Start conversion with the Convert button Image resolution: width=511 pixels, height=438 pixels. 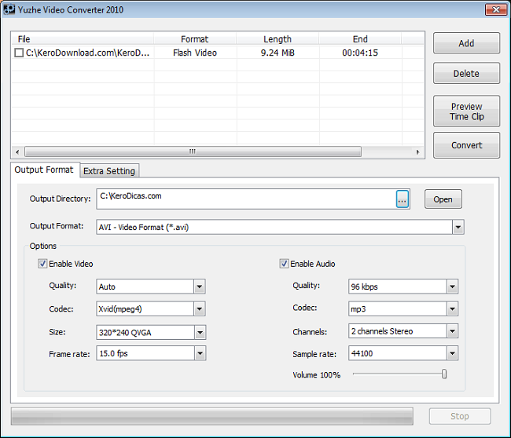[466, 145]
